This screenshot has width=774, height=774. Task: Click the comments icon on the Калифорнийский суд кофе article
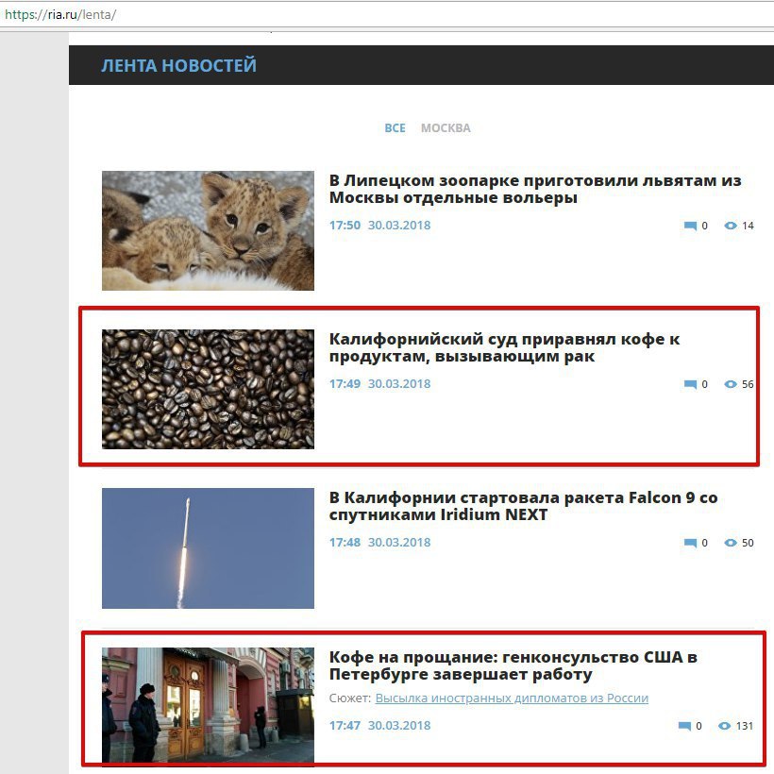click(690, 384)
